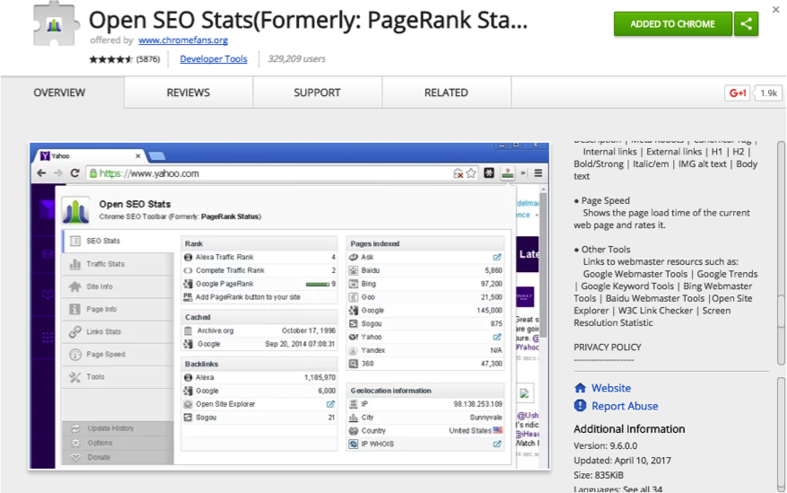Click the IP WHOIS external link icon

[x=497, y=444]
